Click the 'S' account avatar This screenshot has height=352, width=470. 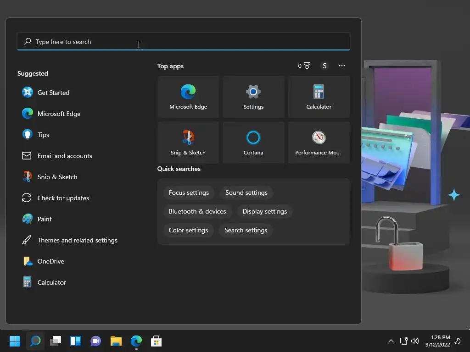pyautogui.click(x=325, y=66)
